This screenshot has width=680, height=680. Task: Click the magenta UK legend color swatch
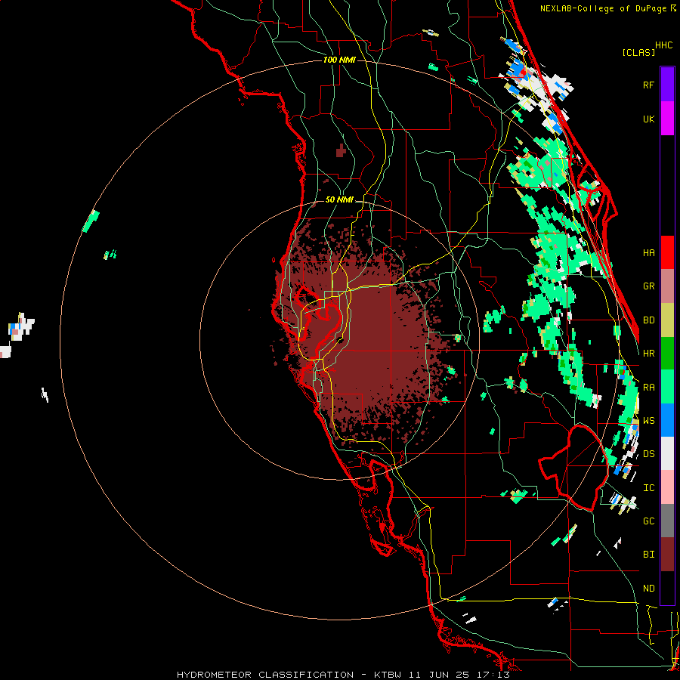tap(667, 119)
